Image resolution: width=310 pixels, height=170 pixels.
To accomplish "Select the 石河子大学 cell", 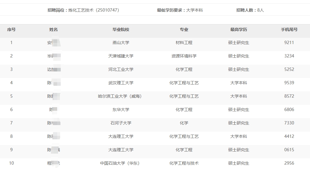I will point(121,123).
